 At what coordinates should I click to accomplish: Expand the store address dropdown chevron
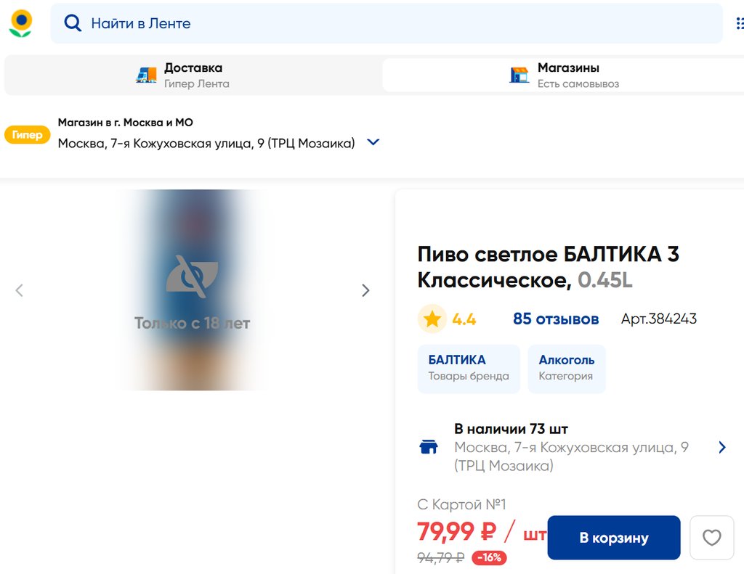(x=373, y=143)
